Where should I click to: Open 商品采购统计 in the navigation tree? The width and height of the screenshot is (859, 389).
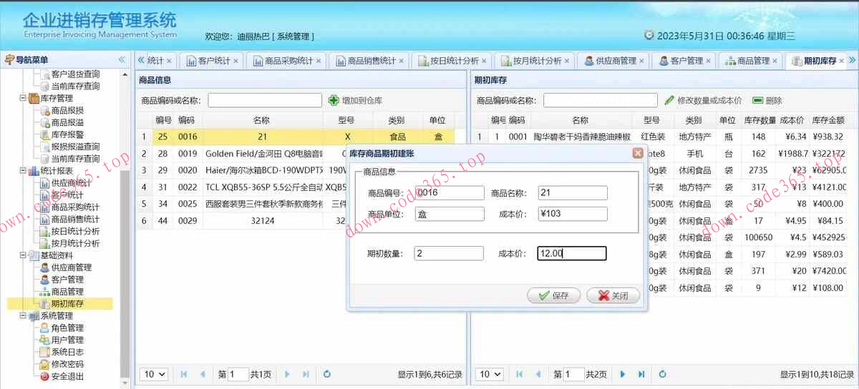pyautogui.click(x=75, y=207)
